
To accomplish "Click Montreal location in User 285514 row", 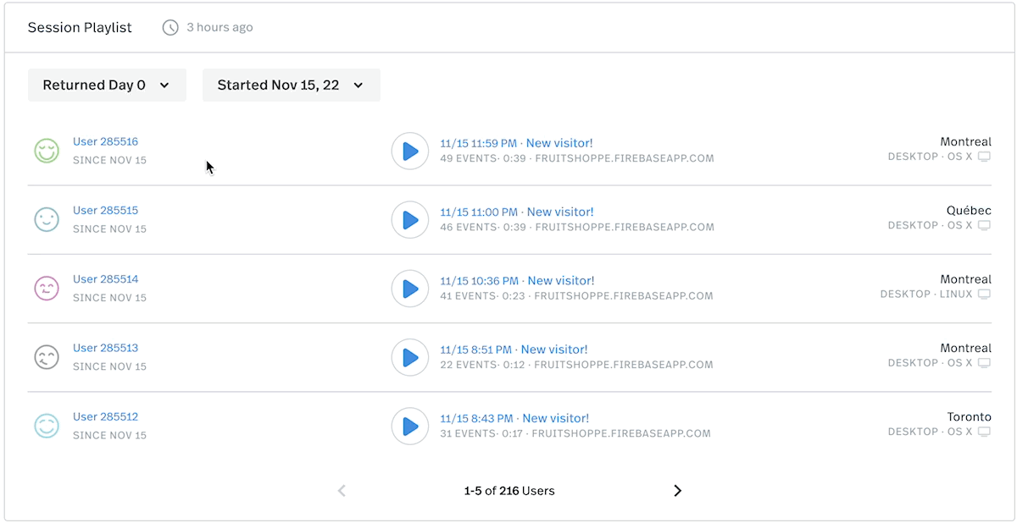I will click(x=966, y=279).
